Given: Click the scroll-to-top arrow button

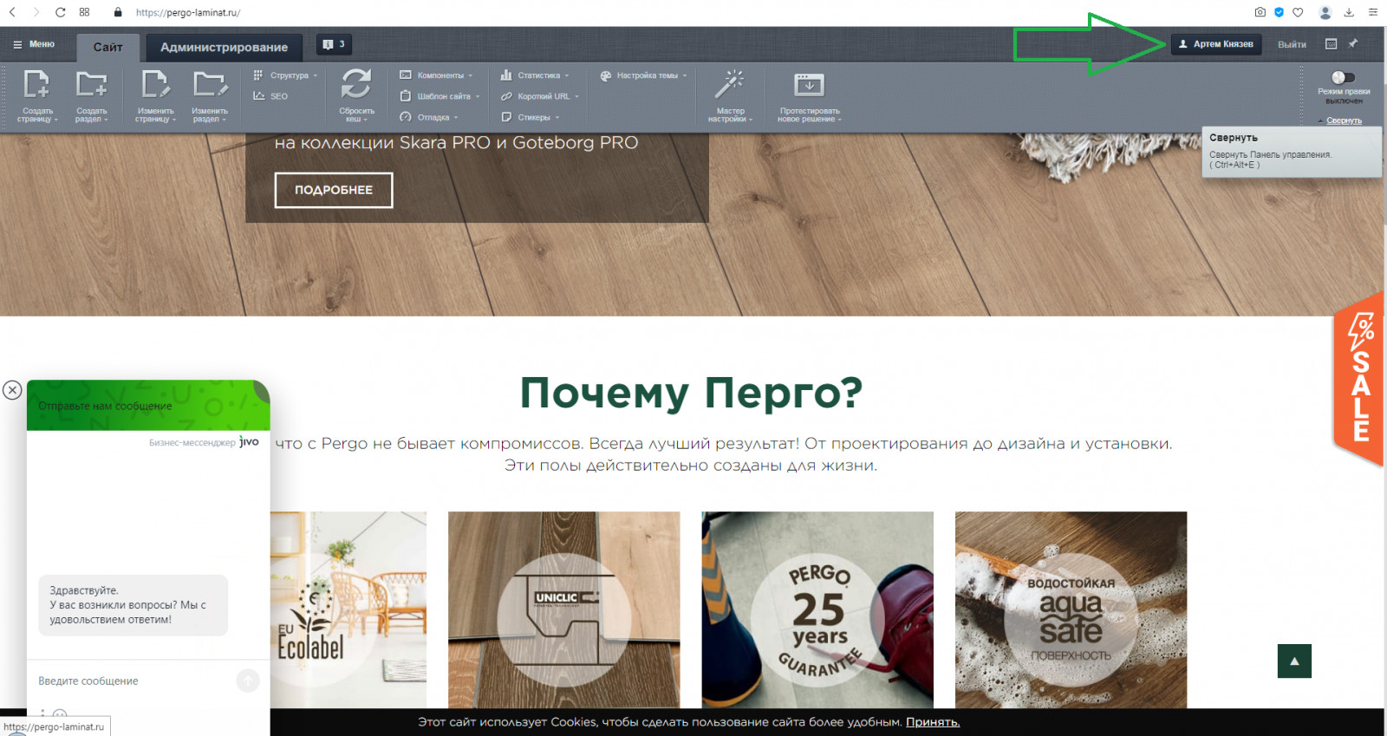Looking at the screenshot, I should click(x=1294, y=661).
